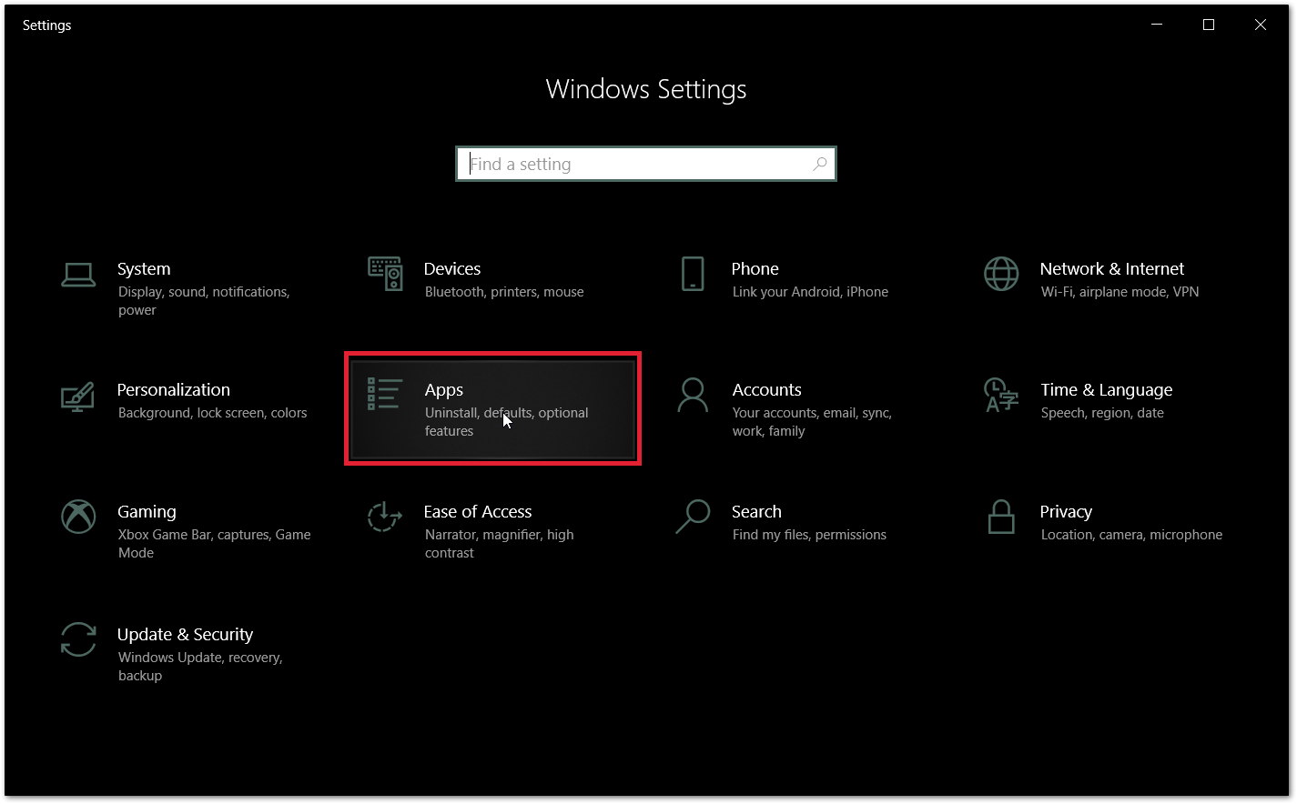The height and width of the screenshot is (804, 1297).
Task: Open Update & Security settings title
Action: point(186,634)
